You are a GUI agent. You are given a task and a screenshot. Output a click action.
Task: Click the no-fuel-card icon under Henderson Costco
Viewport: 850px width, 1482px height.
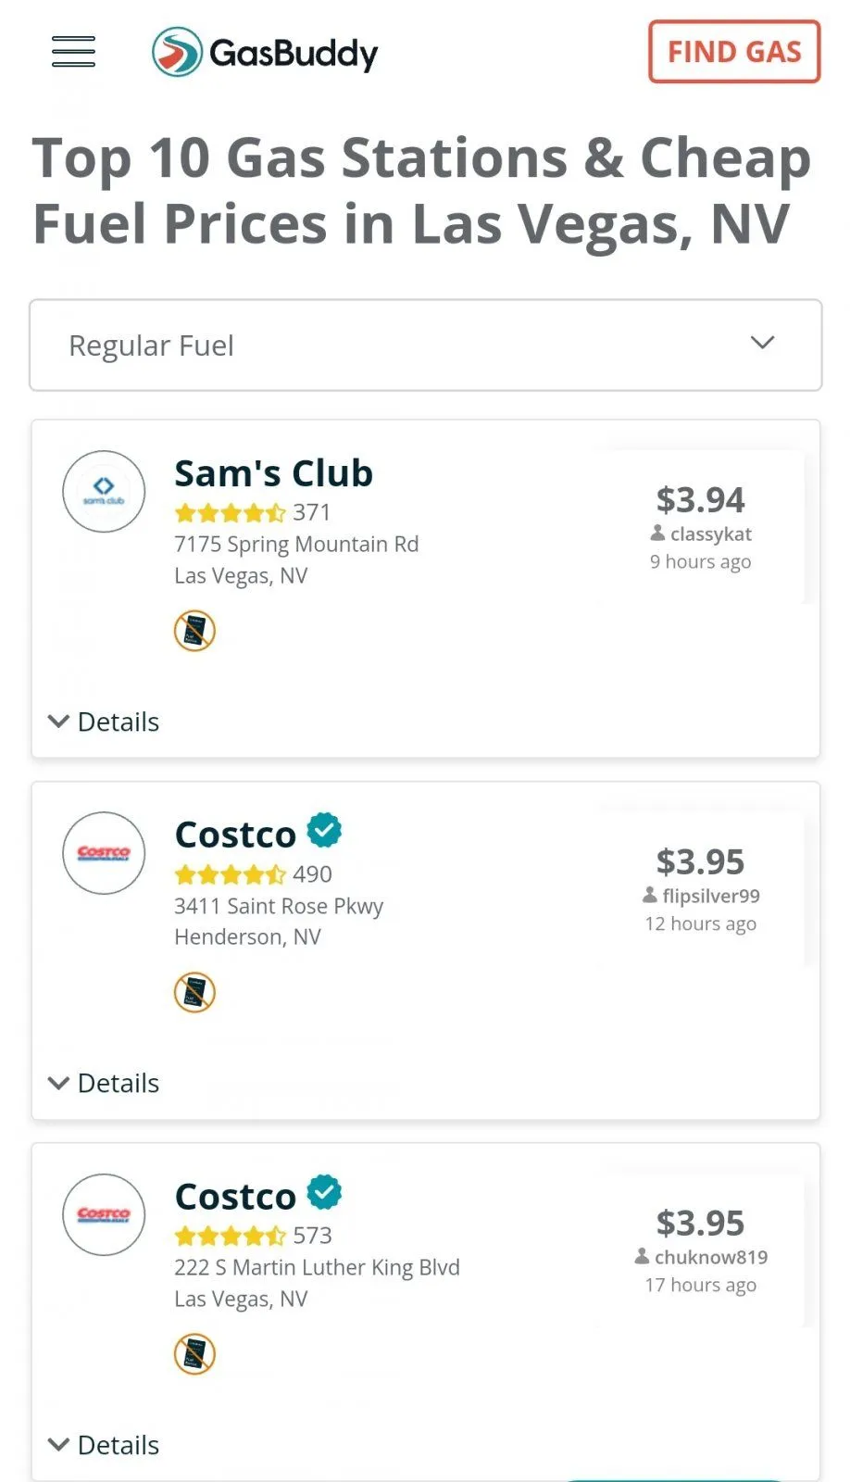click(x=194, y=992)
